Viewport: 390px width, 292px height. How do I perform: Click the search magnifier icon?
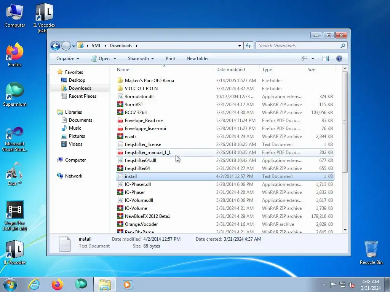343,46
